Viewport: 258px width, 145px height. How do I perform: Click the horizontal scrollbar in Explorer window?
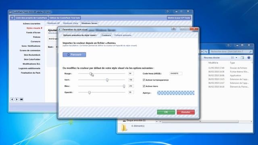point(200,122)
